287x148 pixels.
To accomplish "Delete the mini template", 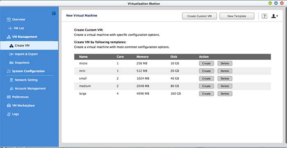I will click(225, 71).
